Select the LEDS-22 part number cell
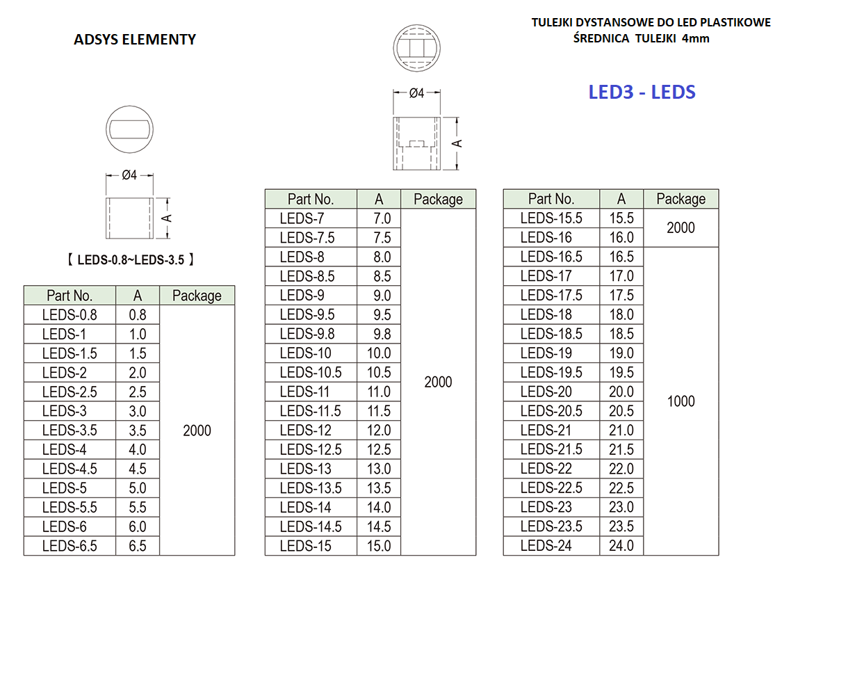This screenshot has width=864, height=676. (x=551, y=469)
